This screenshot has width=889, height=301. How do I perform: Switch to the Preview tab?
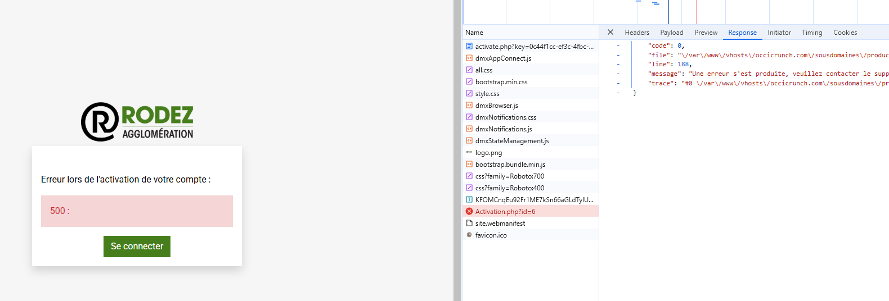(706, 33)
